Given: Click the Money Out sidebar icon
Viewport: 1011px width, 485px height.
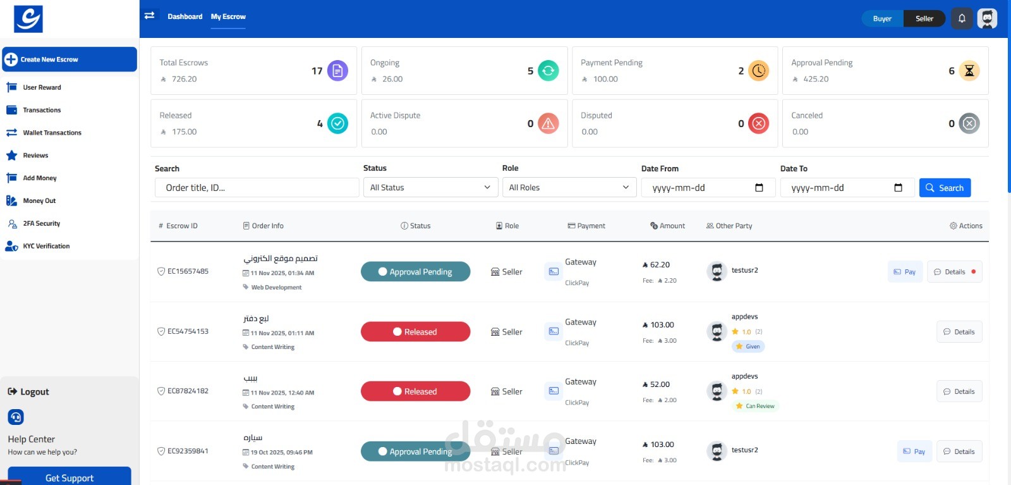Looking at the screenshot, I should point(11,200).
